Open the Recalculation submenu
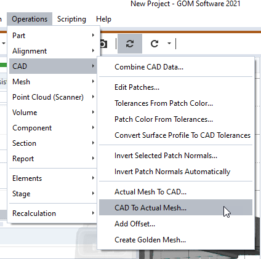The width and height of the screenshot is (261, 259). 53,213
